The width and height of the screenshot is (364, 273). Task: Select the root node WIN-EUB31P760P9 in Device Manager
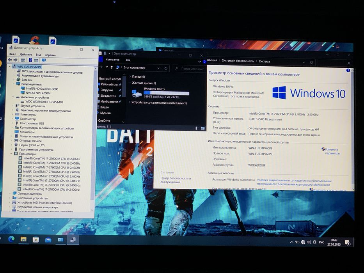tap(29, 67)
